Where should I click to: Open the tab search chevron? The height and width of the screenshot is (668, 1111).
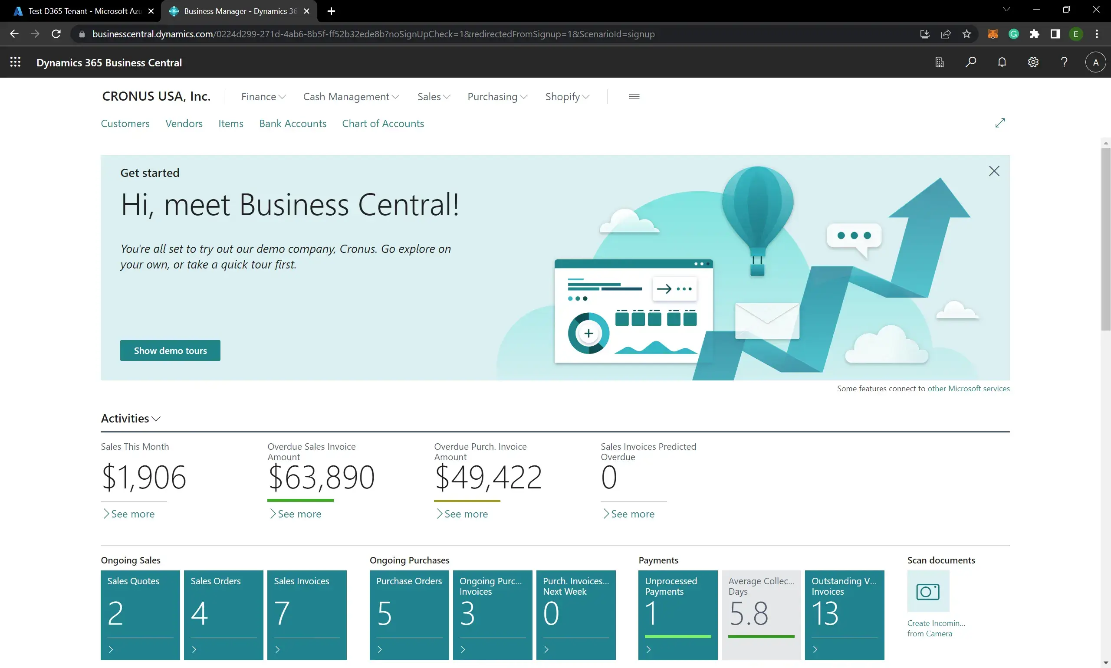(x=1006, y=10)
